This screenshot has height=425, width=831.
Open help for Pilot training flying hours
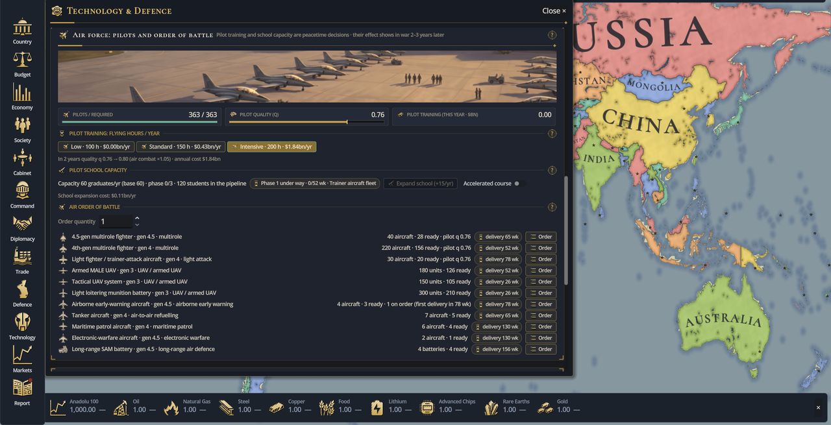point(552,134)
